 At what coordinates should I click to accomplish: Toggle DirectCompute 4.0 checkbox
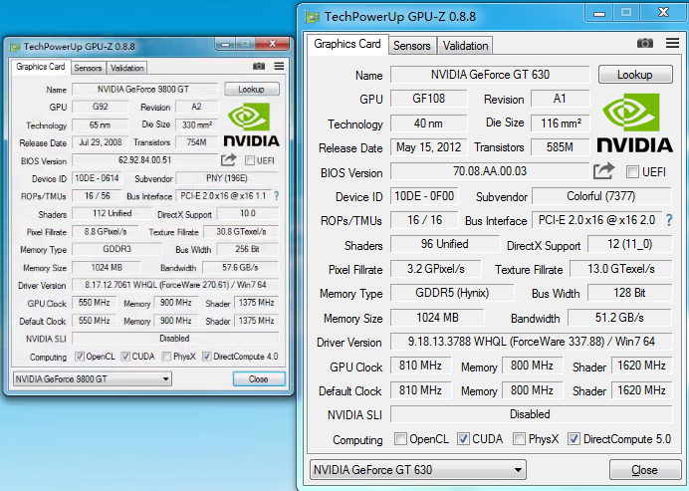click(x=206, y=357)
